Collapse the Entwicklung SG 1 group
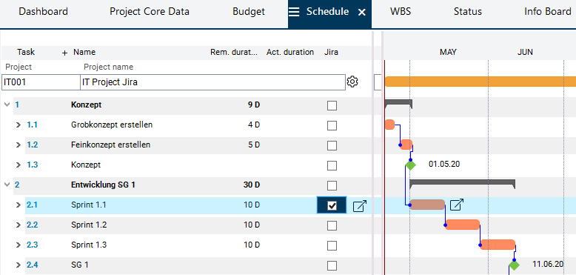This screenshot has width=576, height=275. click(x=7, y=185)
